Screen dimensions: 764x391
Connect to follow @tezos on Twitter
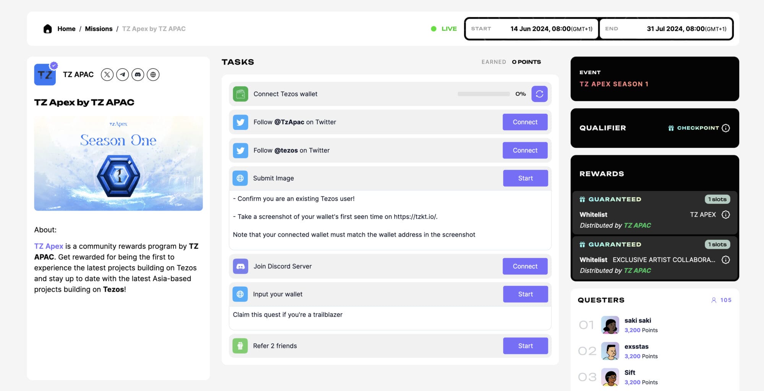(x=524, y=150)
